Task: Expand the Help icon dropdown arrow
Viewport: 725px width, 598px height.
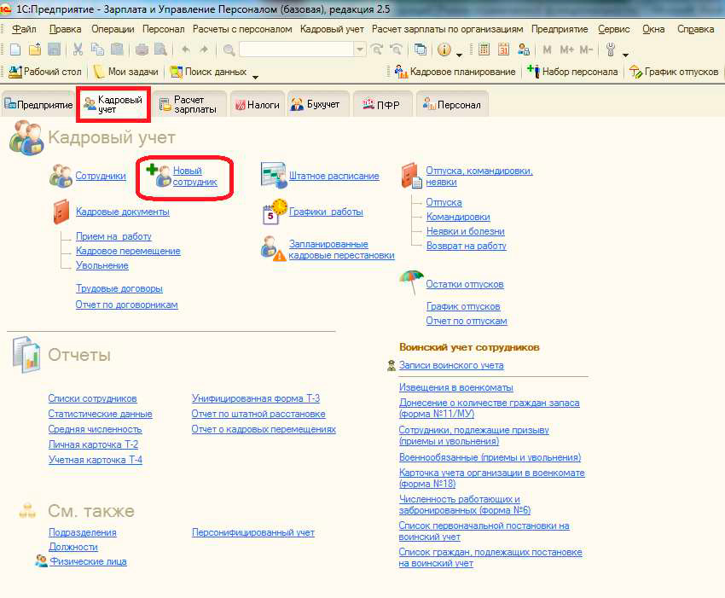Action: point(459,55)
